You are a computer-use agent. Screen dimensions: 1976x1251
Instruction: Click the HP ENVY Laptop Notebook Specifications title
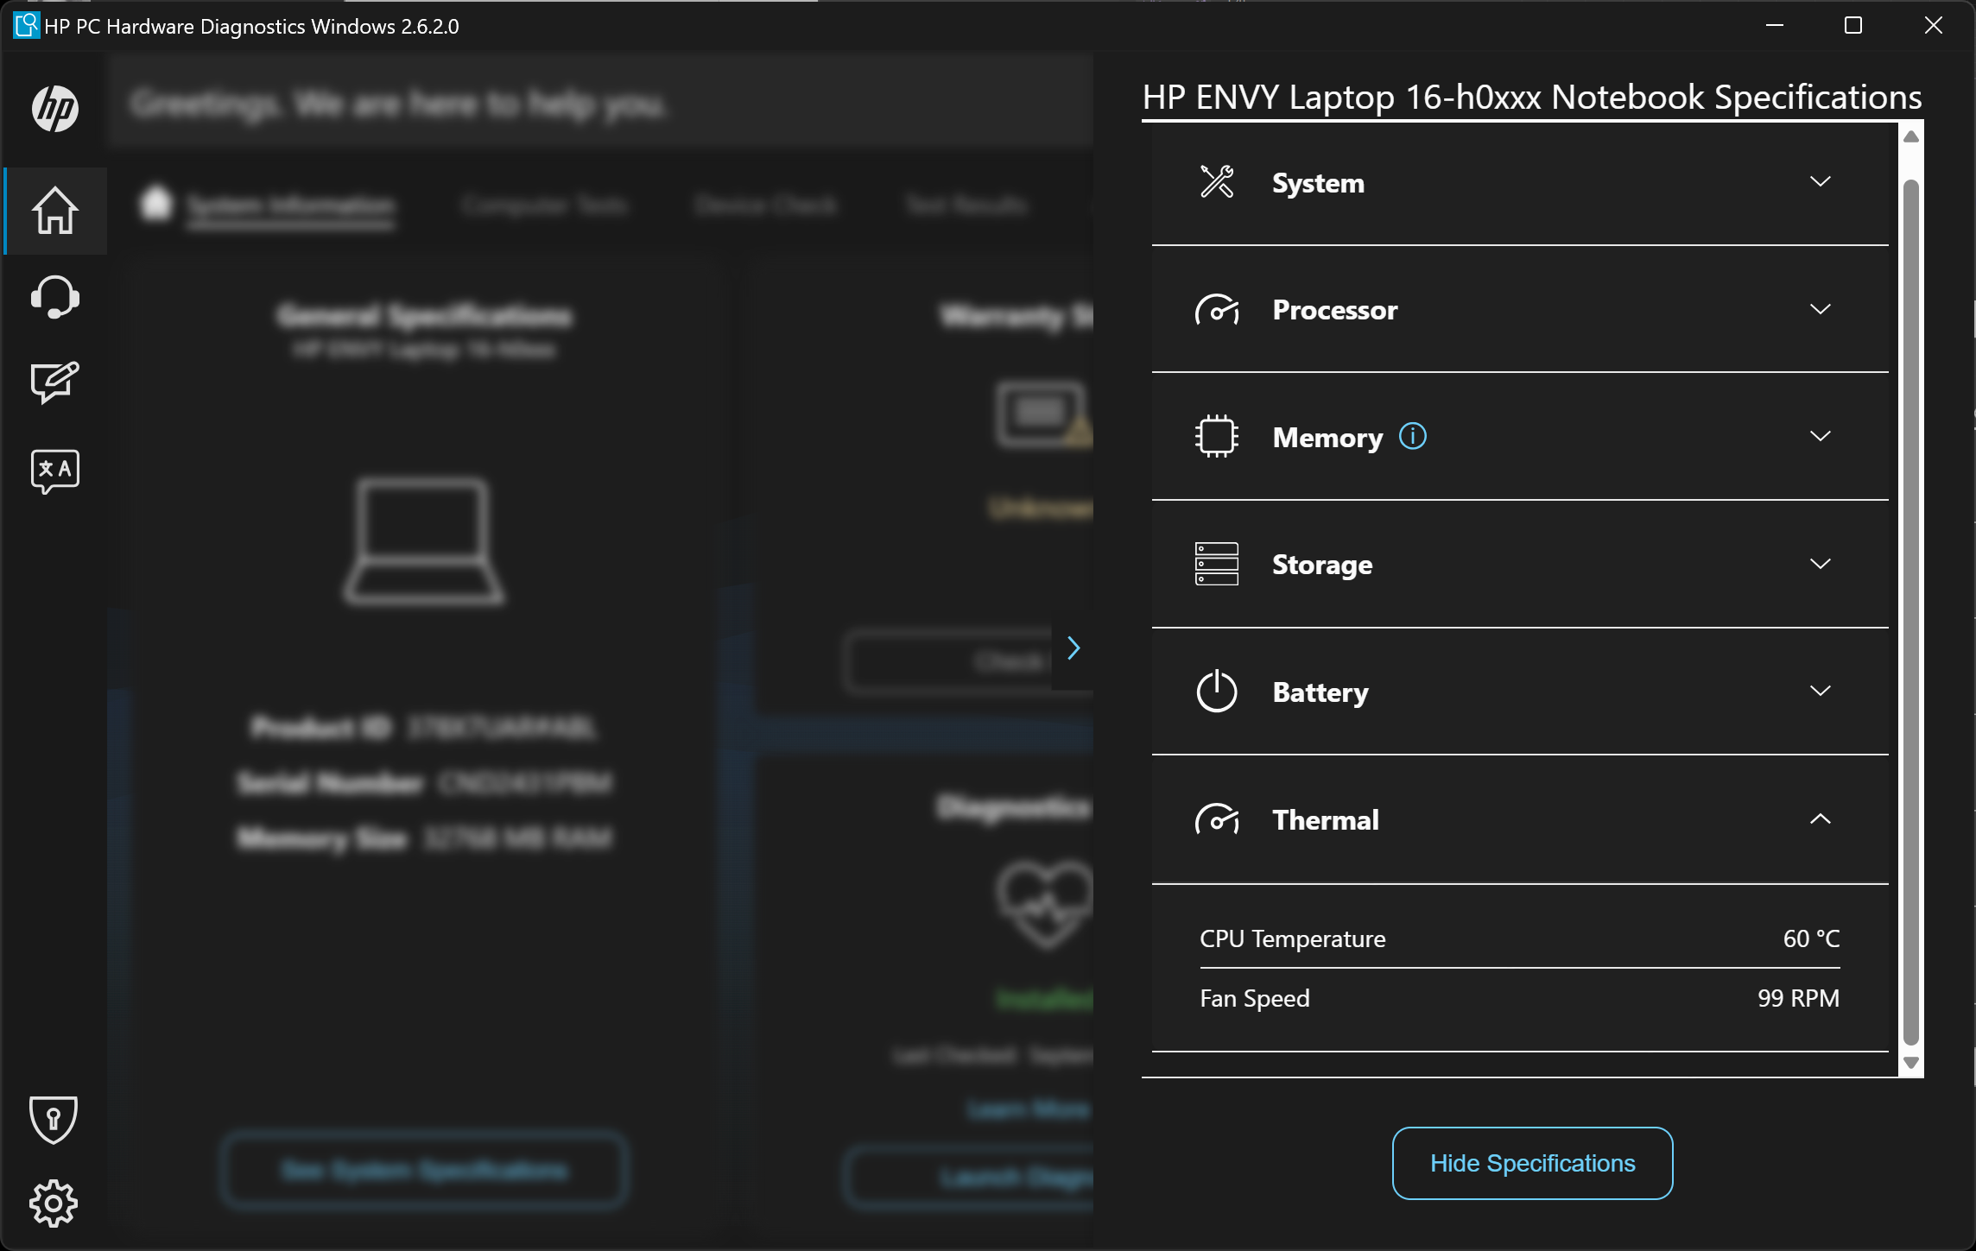coord(1532,98)
